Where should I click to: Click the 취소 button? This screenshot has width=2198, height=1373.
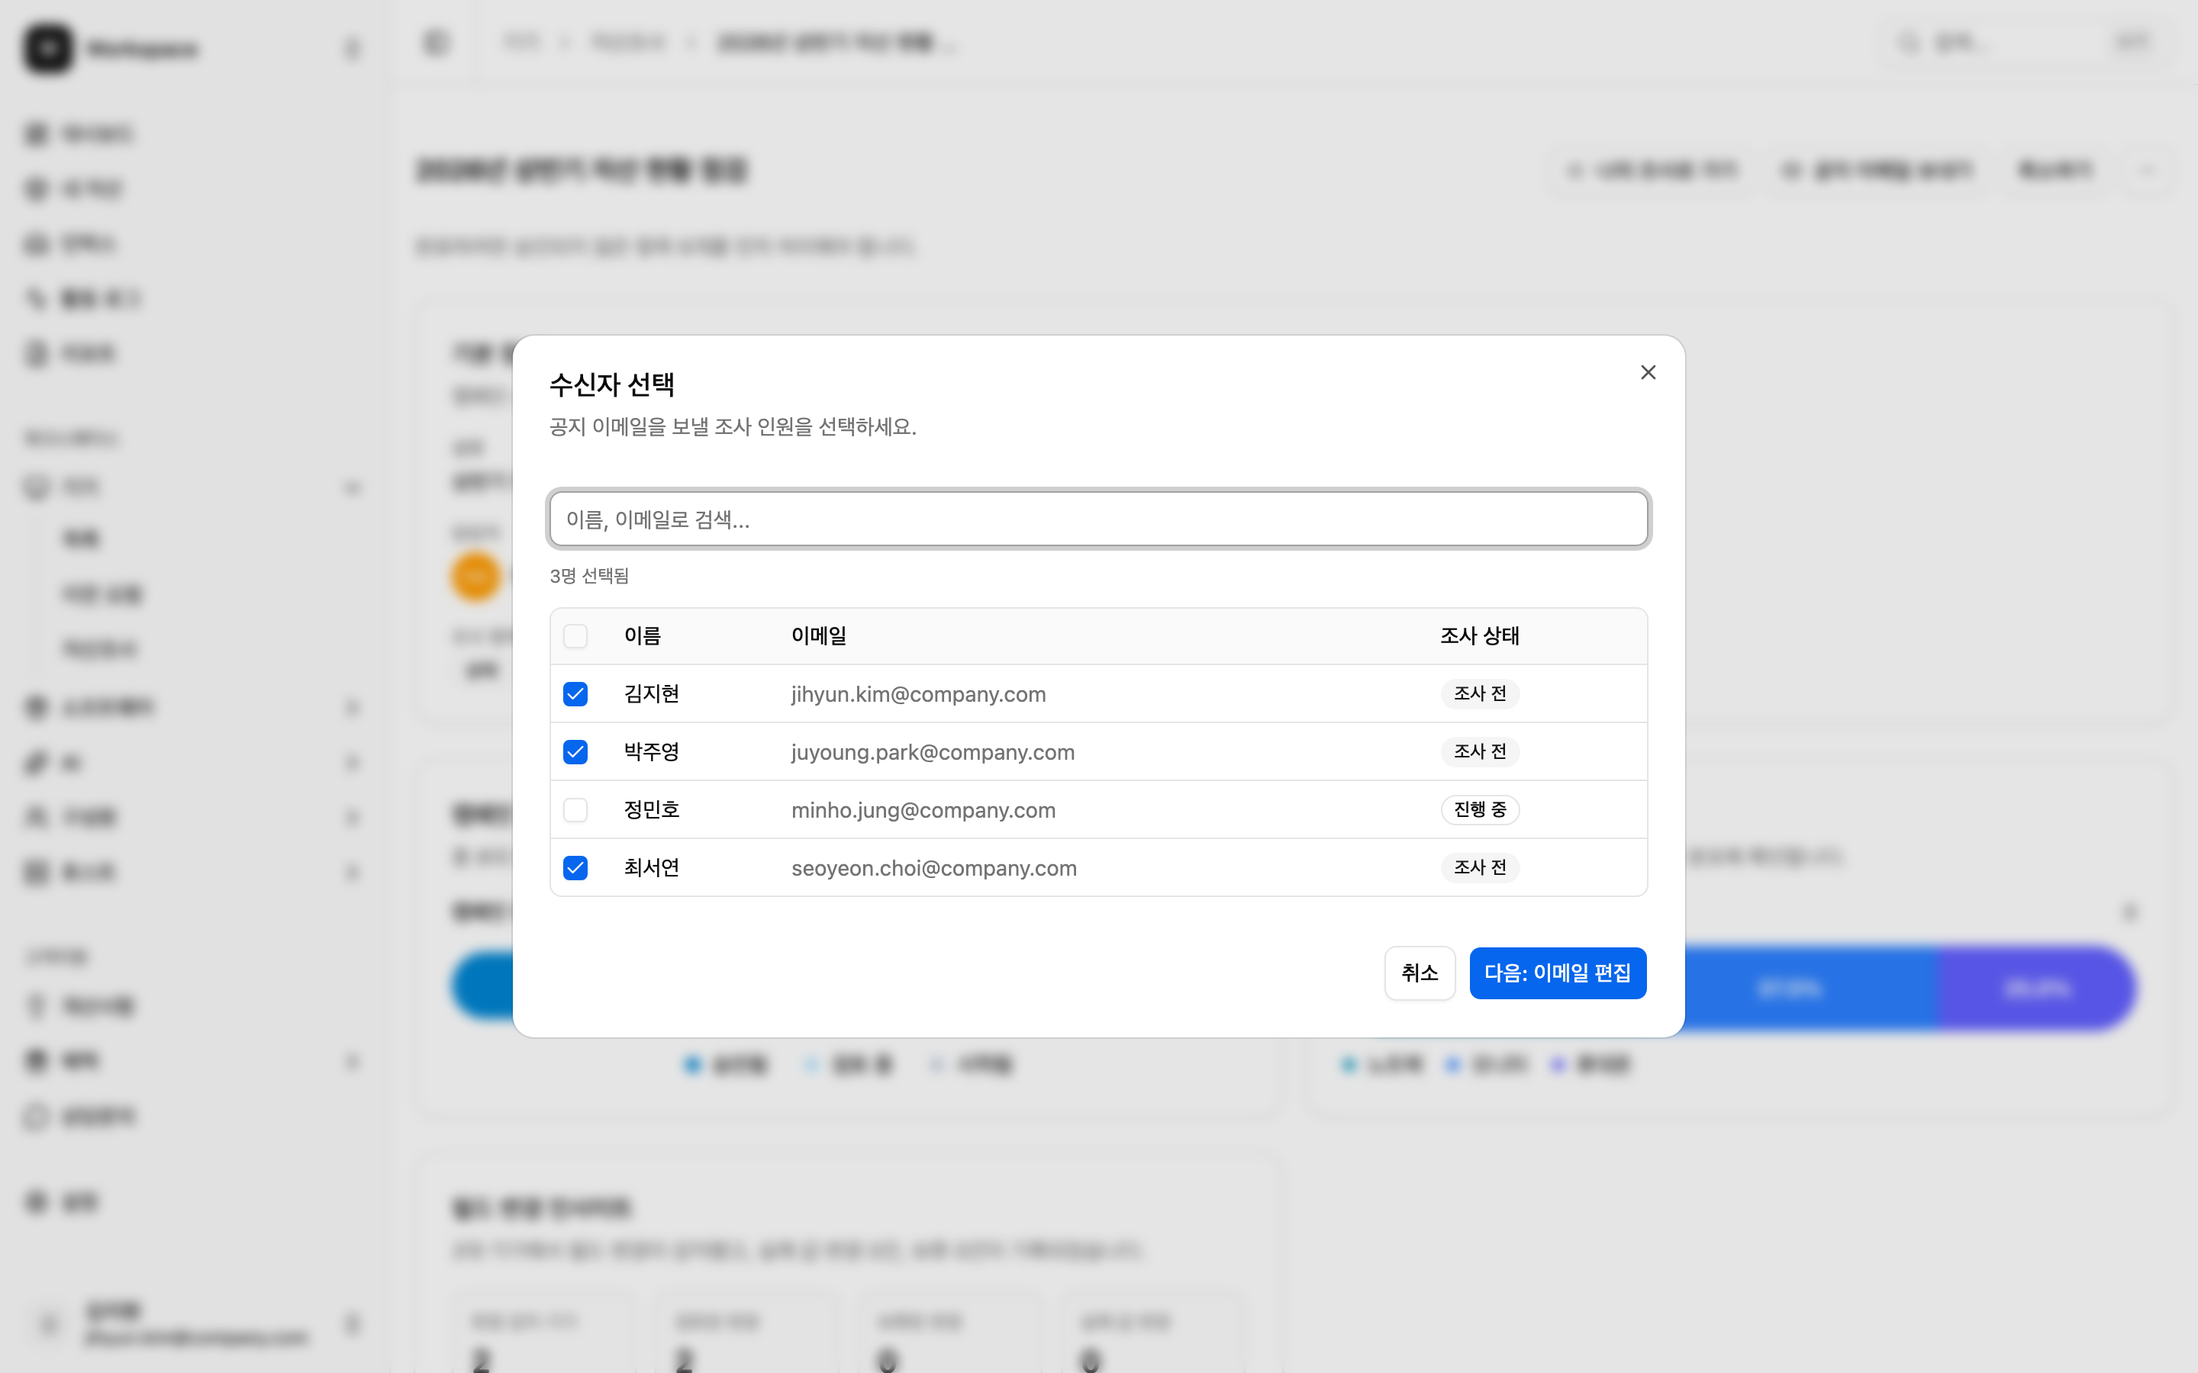pos(1419,973)
